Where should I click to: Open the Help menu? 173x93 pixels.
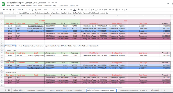coord(55,5)
